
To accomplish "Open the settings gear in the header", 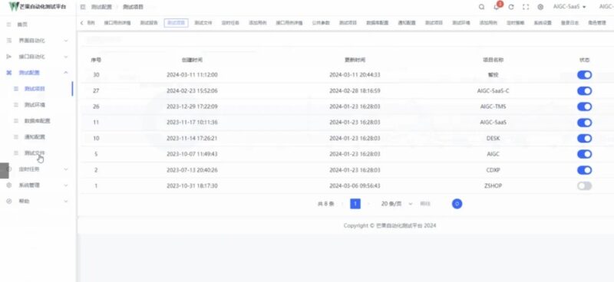I will (x=540, y=7).
